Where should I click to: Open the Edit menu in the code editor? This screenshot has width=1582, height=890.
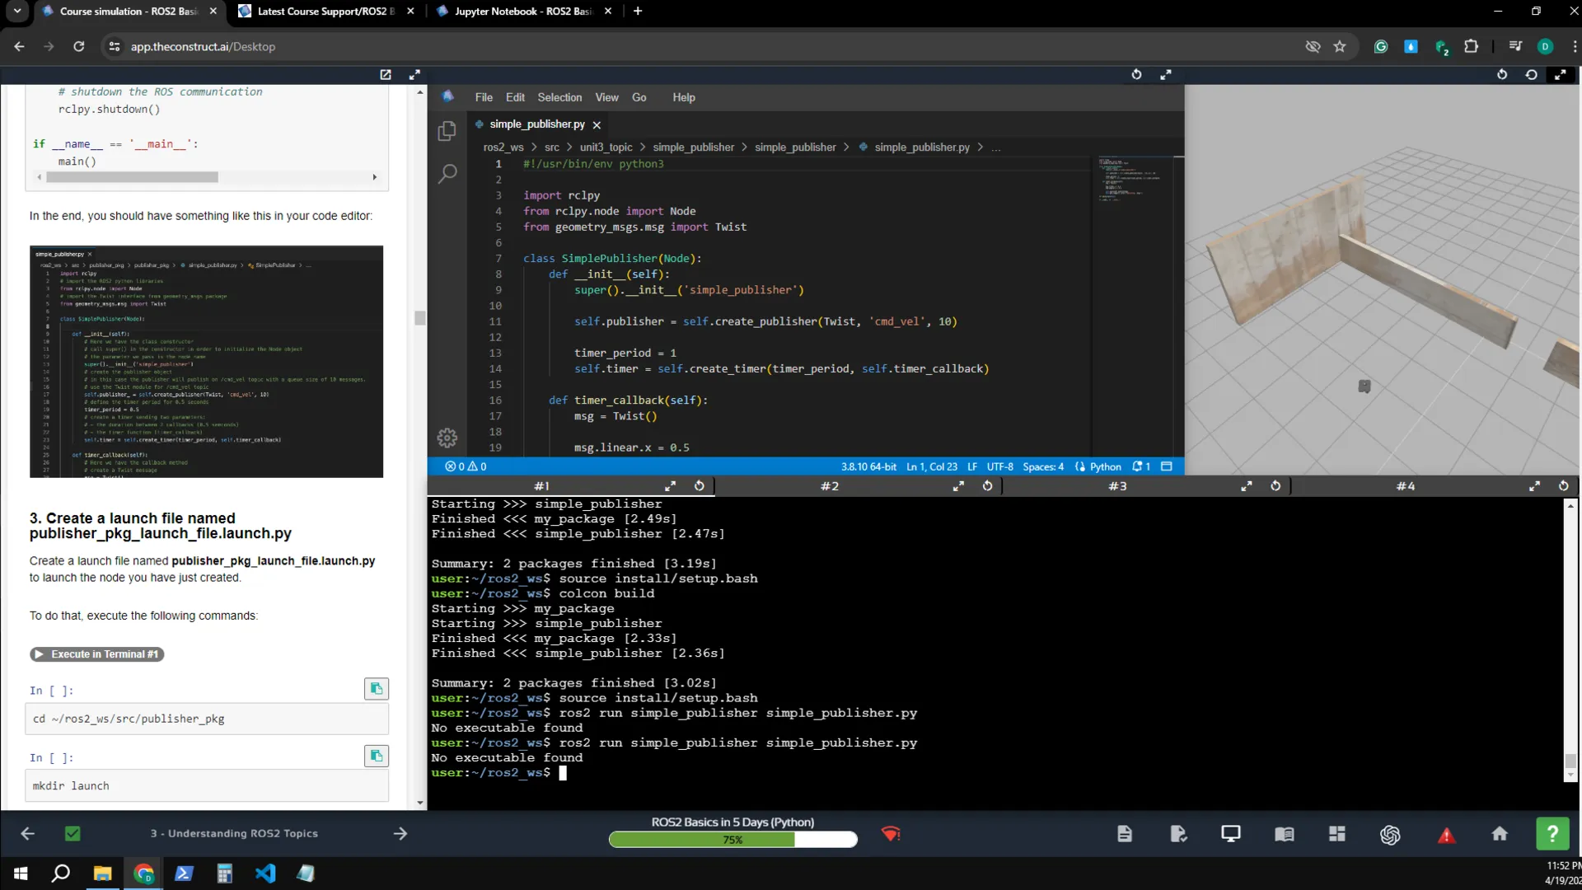(515, 97)
